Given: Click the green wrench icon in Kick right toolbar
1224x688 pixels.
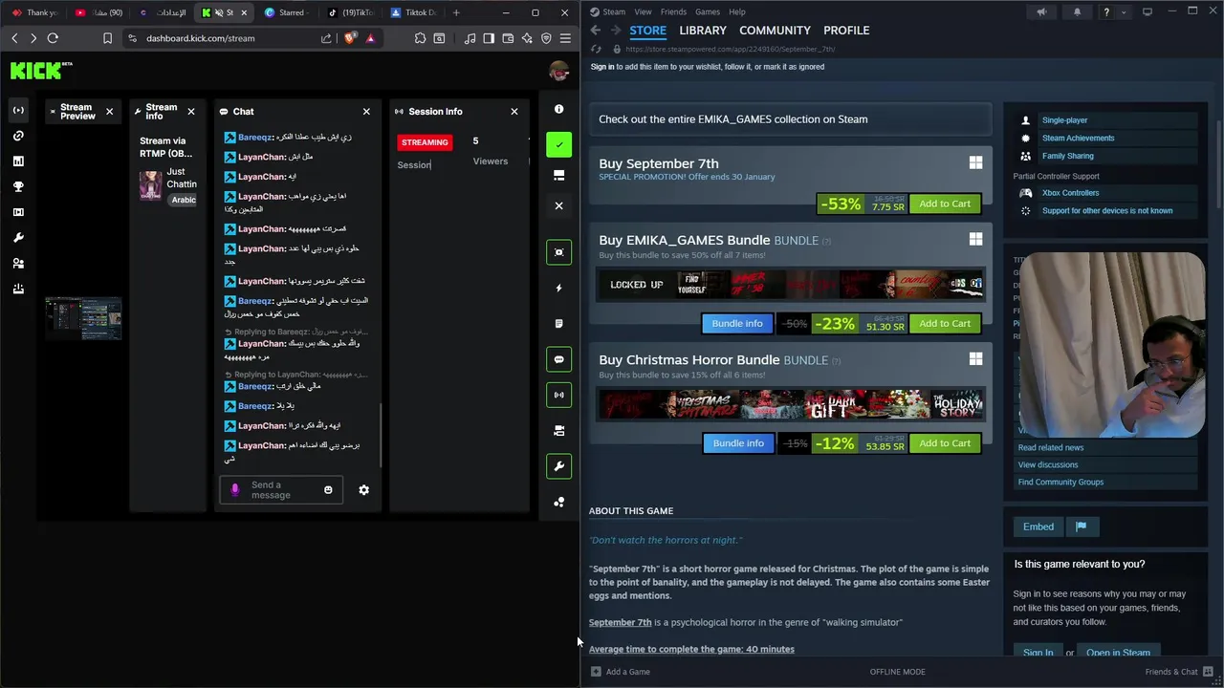Looking at the screenshot, I should (559, 466).
